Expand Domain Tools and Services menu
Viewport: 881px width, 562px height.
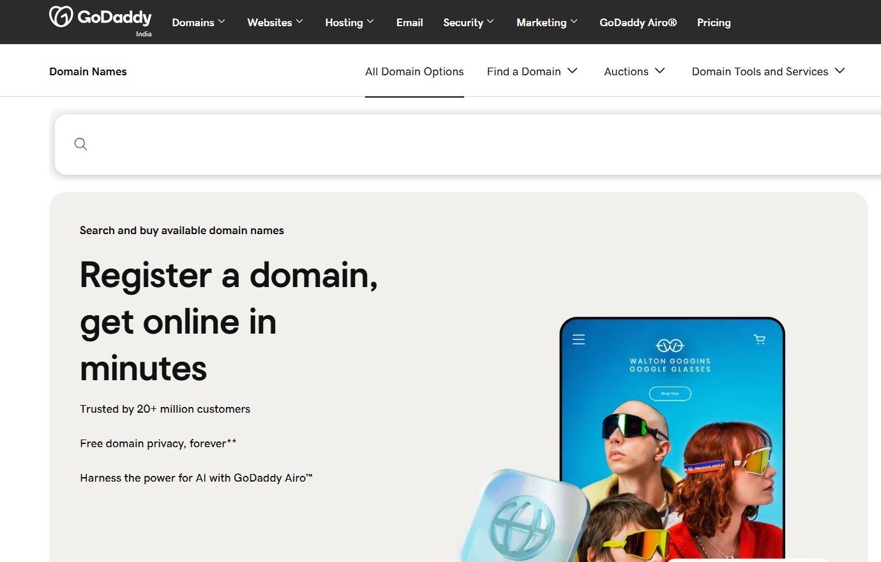[x=768, y=71]
